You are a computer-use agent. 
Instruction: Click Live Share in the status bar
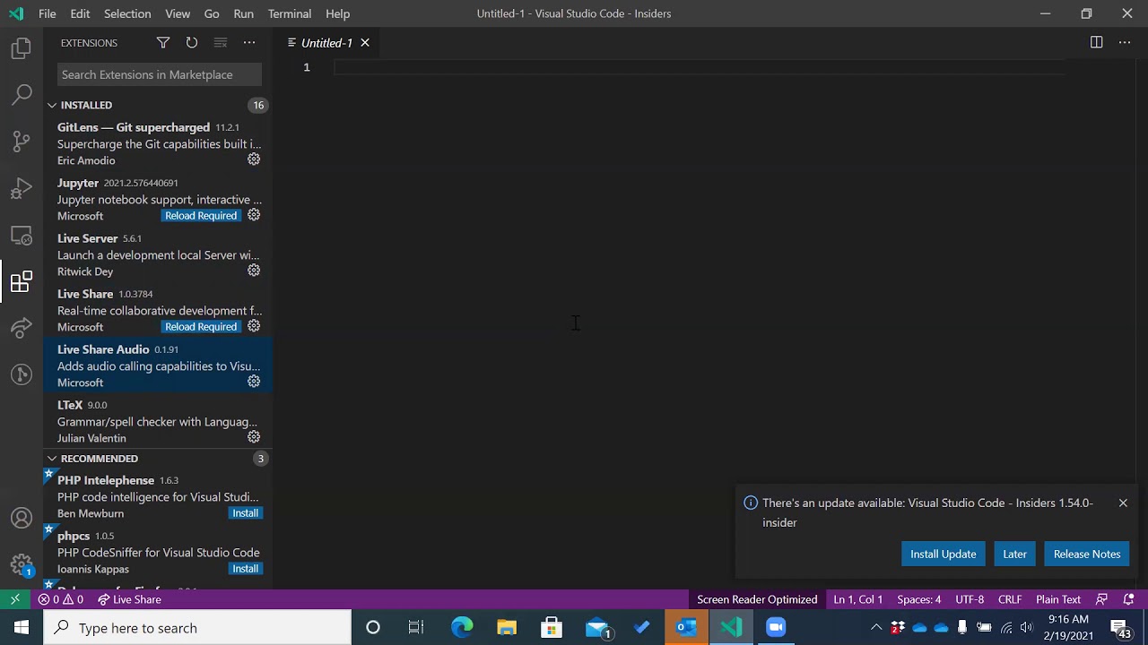(x=130, y=599)
